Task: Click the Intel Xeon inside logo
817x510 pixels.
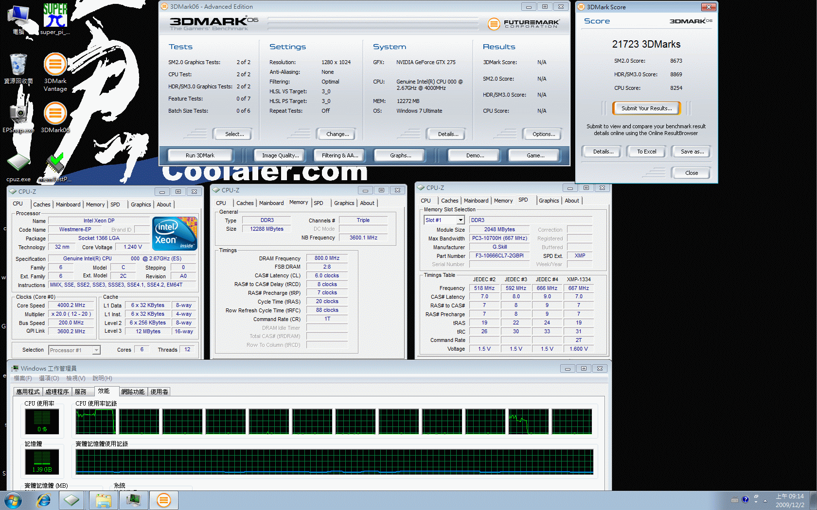Action: 175,234
